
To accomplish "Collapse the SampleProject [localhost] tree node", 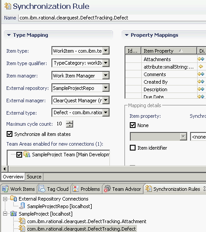I will click(x=5, y=214).
